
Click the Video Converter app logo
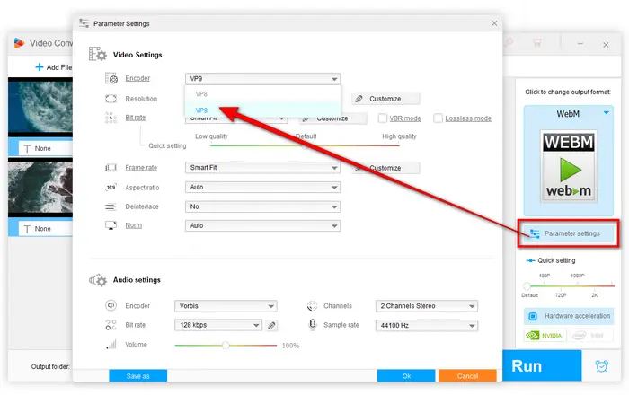(x=19, y=43)
